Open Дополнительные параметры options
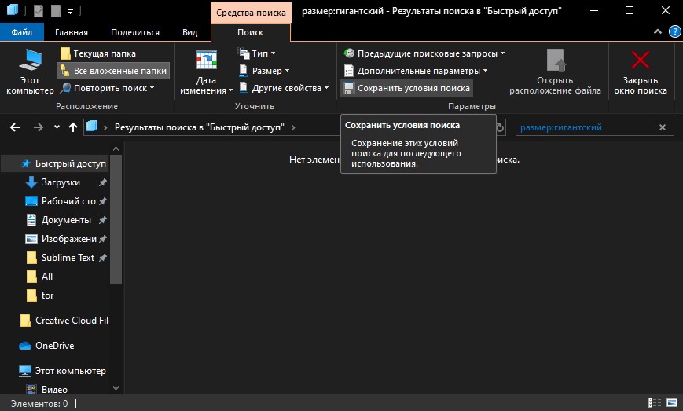This screenshot has height=411, width=683. point(416,71)
